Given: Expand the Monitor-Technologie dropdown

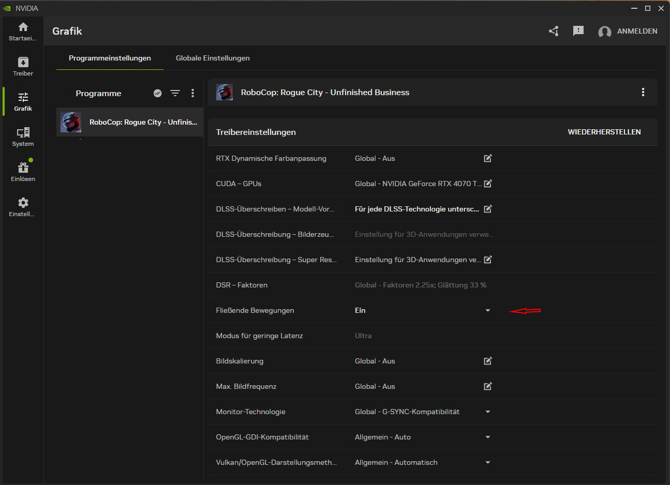Looking at the screenshot, I should coord(488,412).
